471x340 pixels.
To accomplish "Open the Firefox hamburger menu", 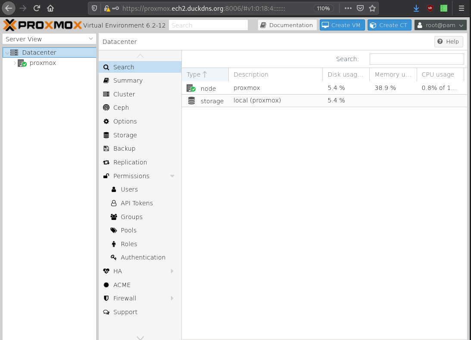I will (x=462, y=9).
